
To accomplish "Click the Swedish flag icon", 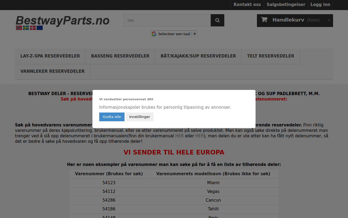I will point(26,28).
